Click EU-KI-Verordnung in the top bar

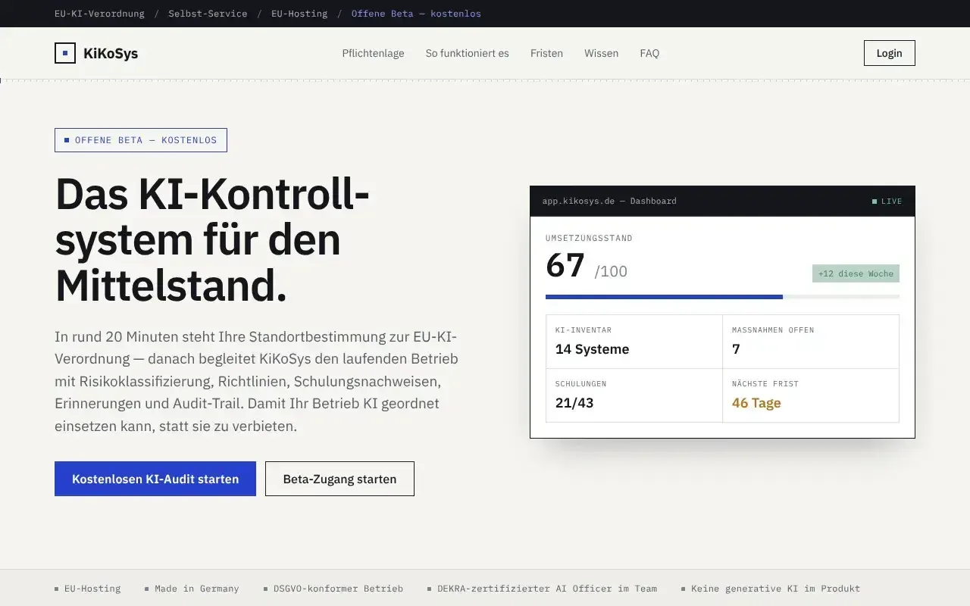coord(99,14)
